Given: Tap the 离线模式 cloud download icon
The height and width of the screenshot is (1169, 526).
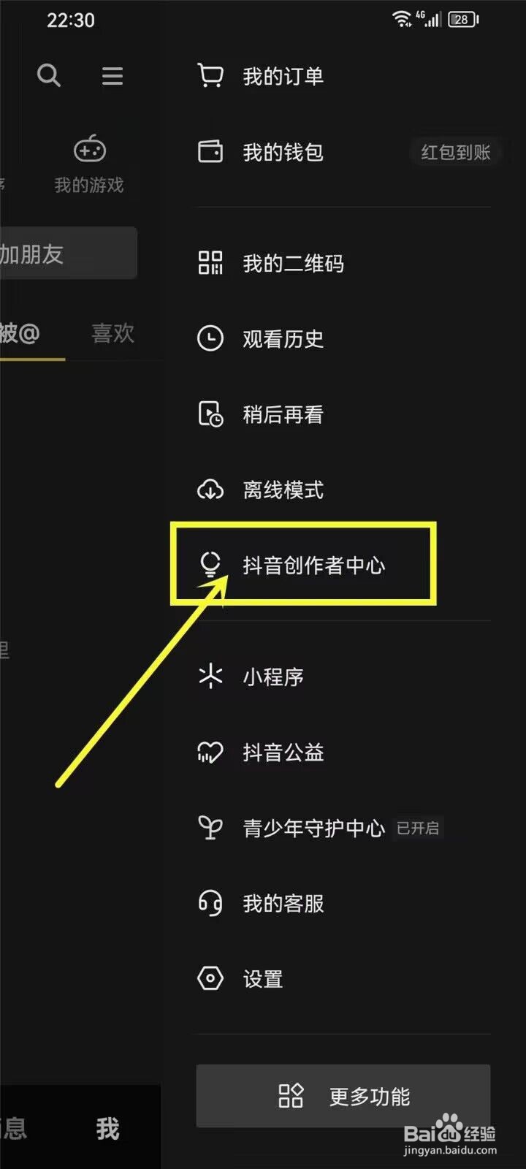Looking at the screenshot, I should pos(210,490).
